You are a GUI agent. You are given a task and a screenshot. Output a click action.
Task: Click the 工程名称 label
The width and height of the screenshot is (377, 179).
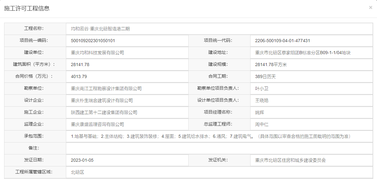click(x=33, y=29)
